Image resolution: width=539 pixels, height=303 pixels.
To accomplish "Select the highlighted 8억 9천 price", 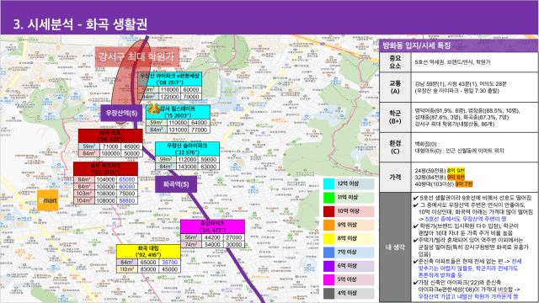I will (x=456, y=170).
